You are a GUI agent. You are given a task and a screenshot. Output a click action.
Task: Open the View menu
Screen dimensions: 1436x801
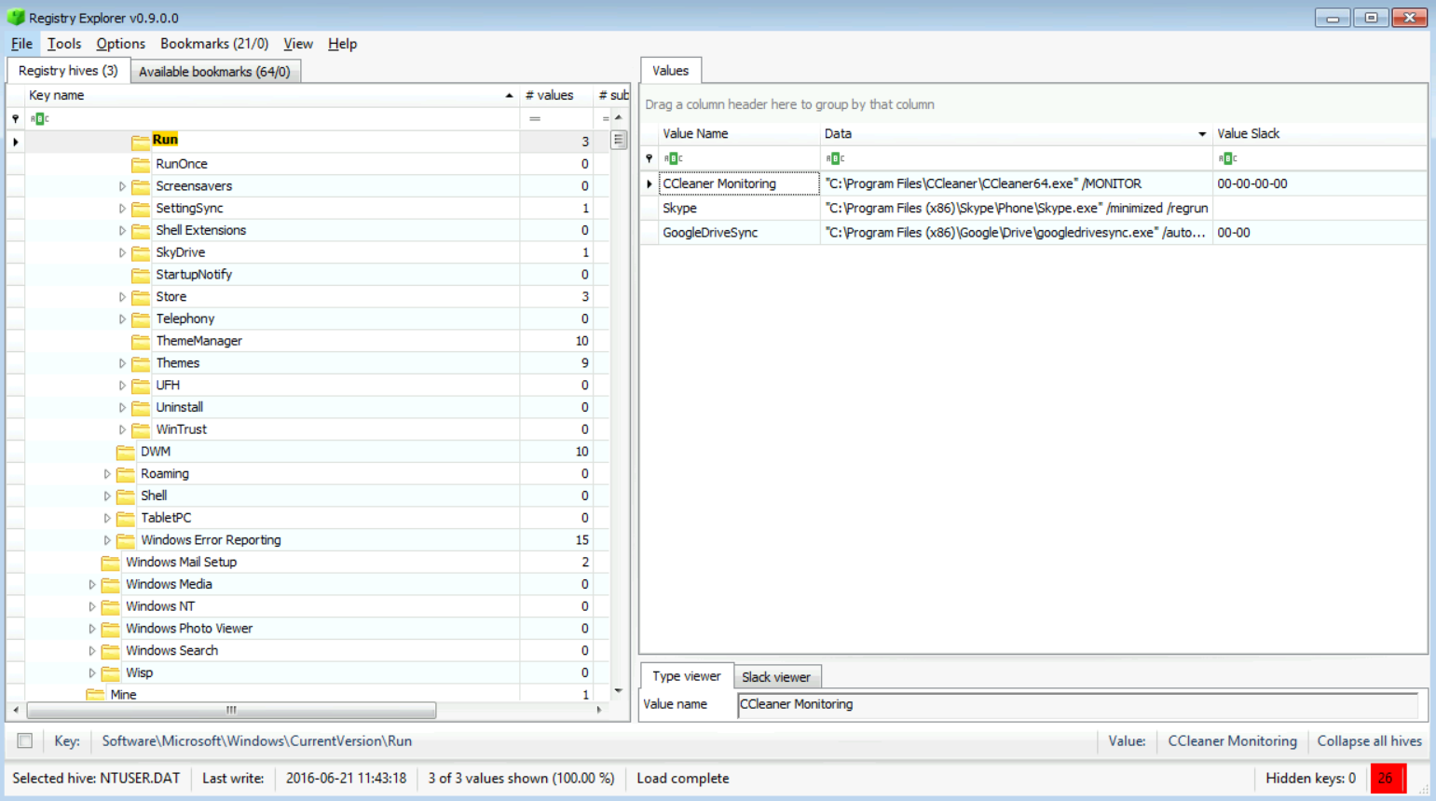coord(298,44)
